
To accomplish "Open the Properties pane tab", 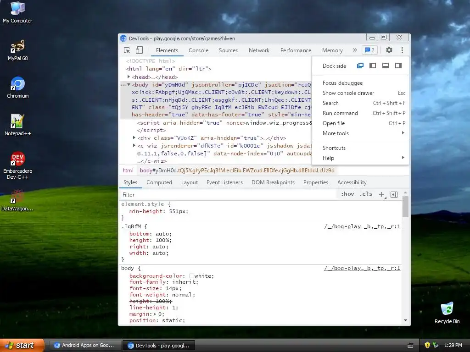I will click(x=316, y=182).
